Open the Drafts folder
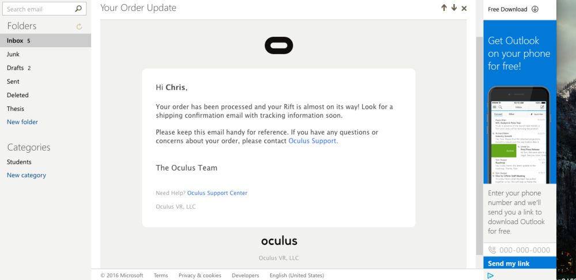 tap(16, 68)
